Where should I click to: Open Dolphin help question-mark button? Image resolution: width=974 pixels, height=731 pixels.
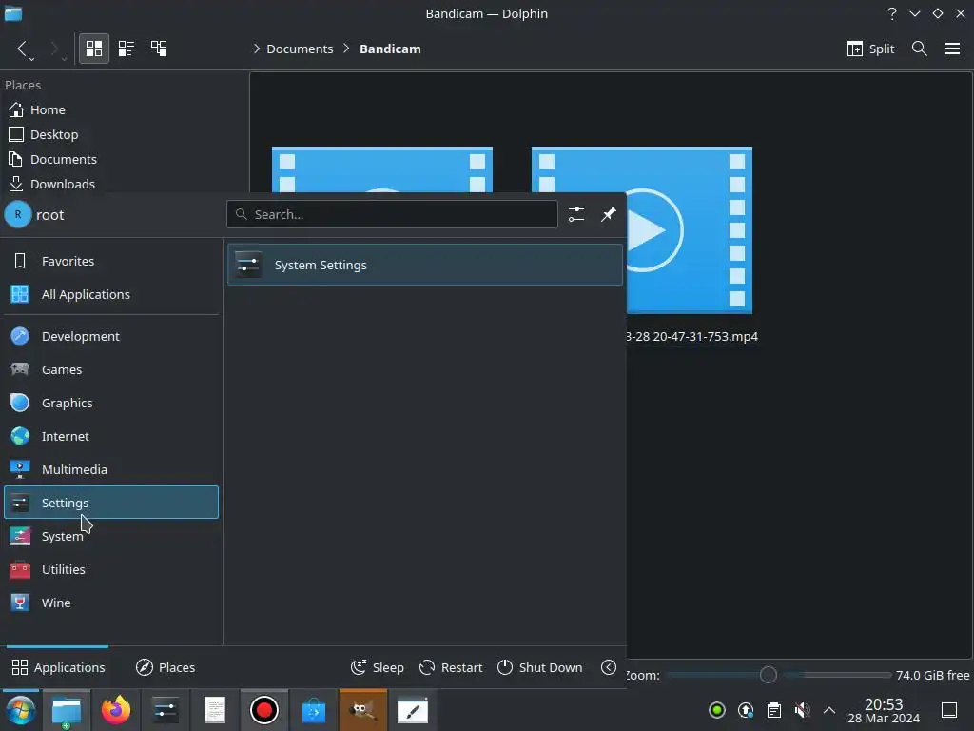click(892, 13)
